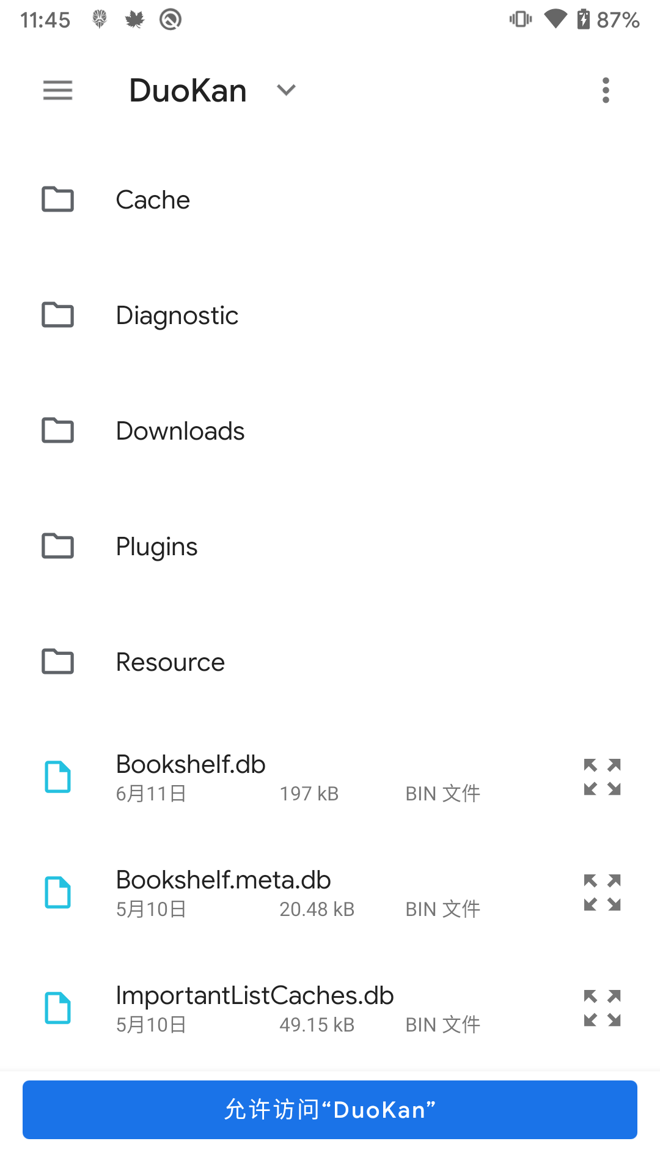The height and width of the screenshot is (1174, 660).
Task: Select the Bookshelf.meta.db file icon
Action: point(57,893)
